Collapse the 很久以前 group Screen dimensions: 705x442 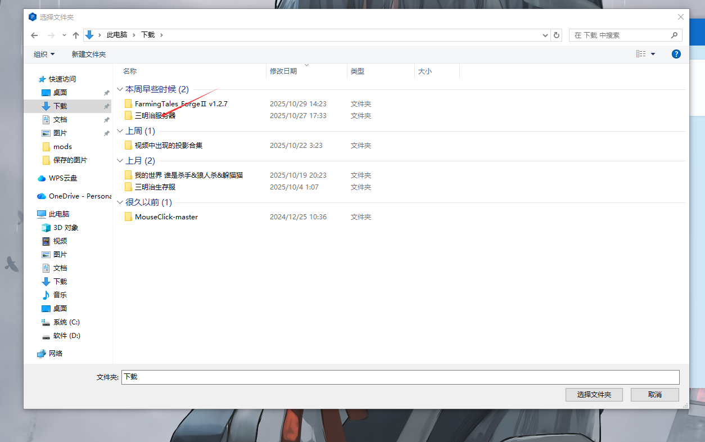pos(120,202)
